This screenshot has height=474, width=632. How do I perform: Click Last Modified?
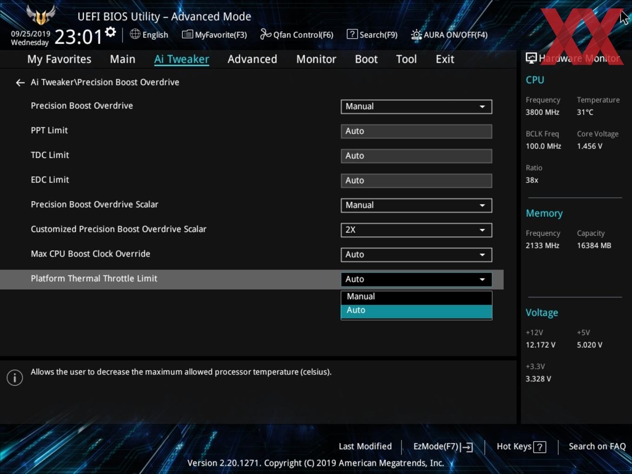point(365,447)
